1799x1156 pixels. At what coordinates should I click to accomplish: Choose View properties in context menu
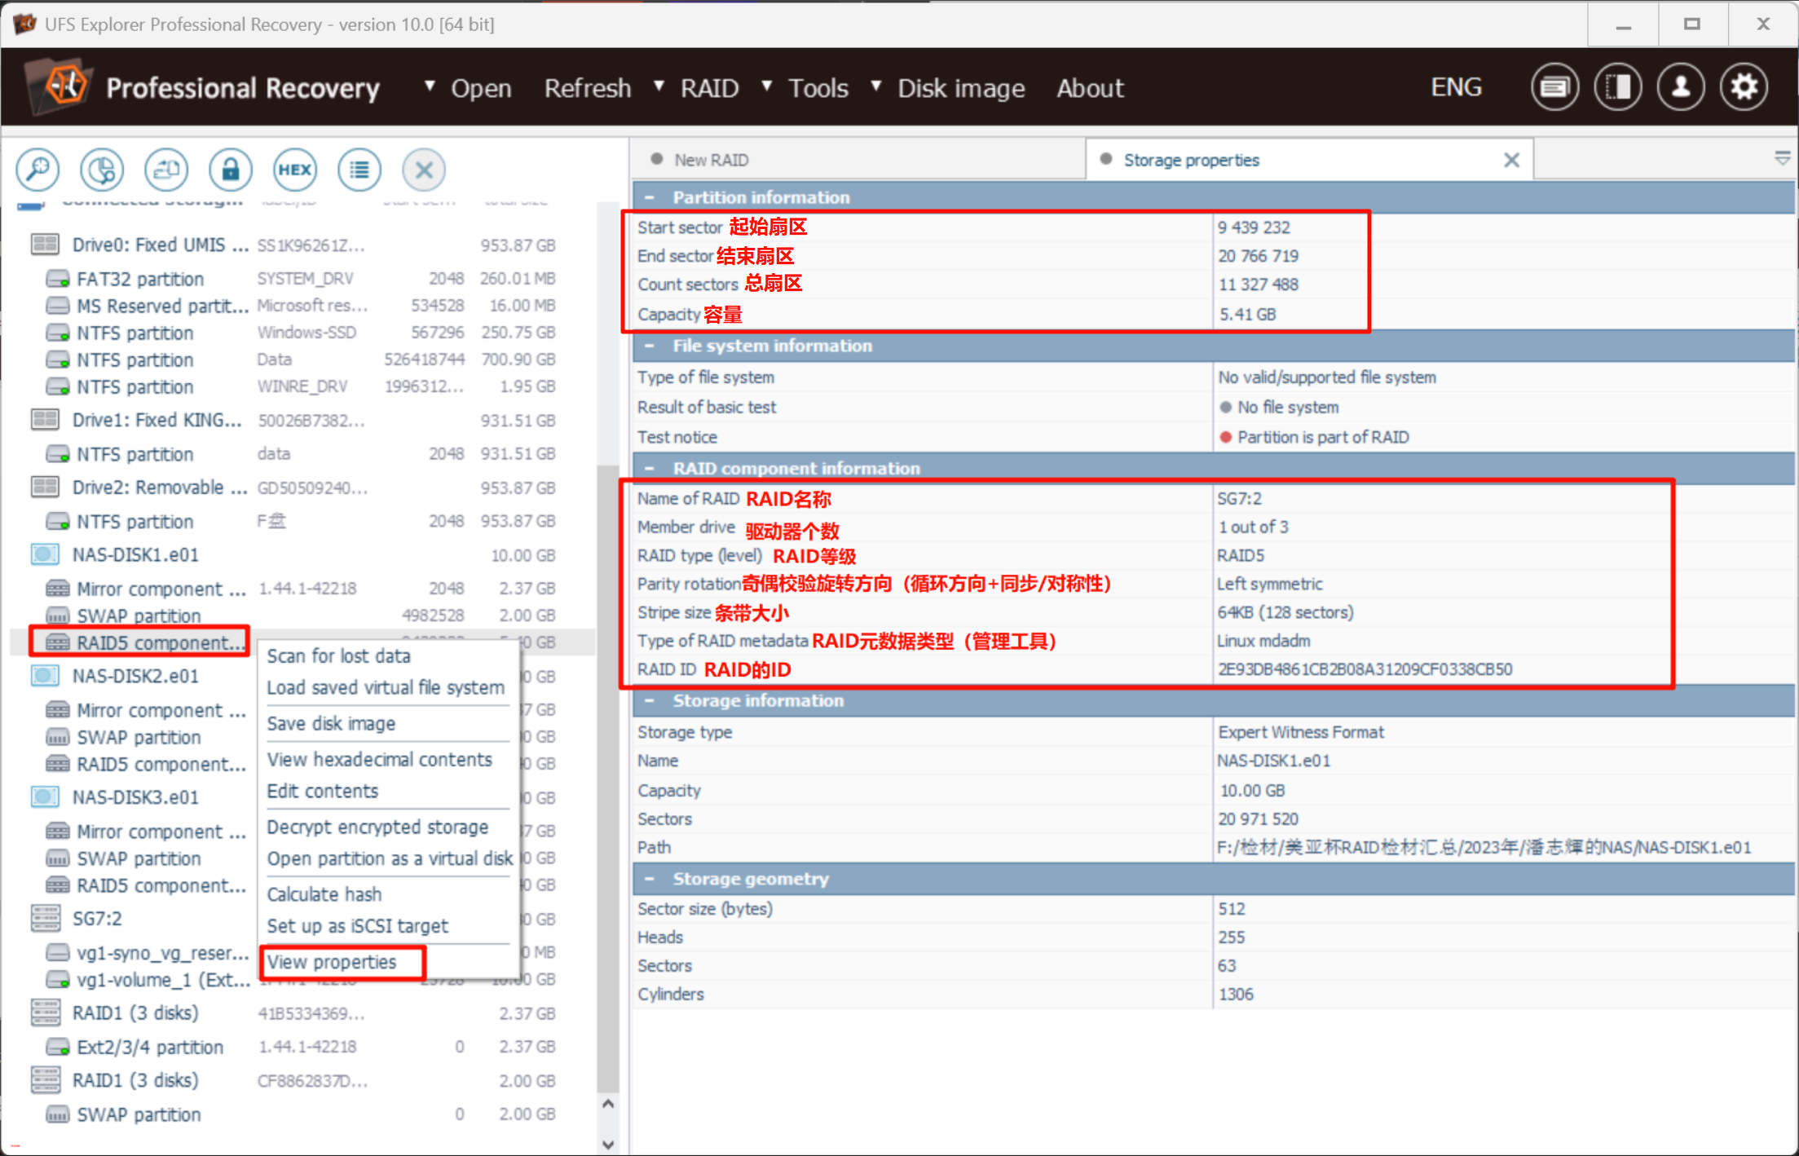coord(332,962)
